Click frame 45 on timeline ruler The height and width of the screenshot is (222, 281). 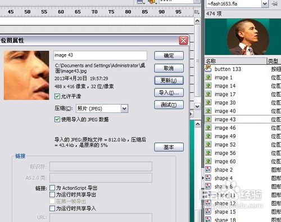pos(11,12)
